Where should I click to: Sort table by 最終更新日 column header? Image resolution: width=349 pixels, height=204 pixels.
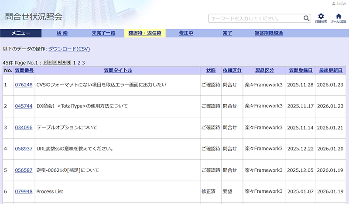pyautogui.click(x=330, y=70)
